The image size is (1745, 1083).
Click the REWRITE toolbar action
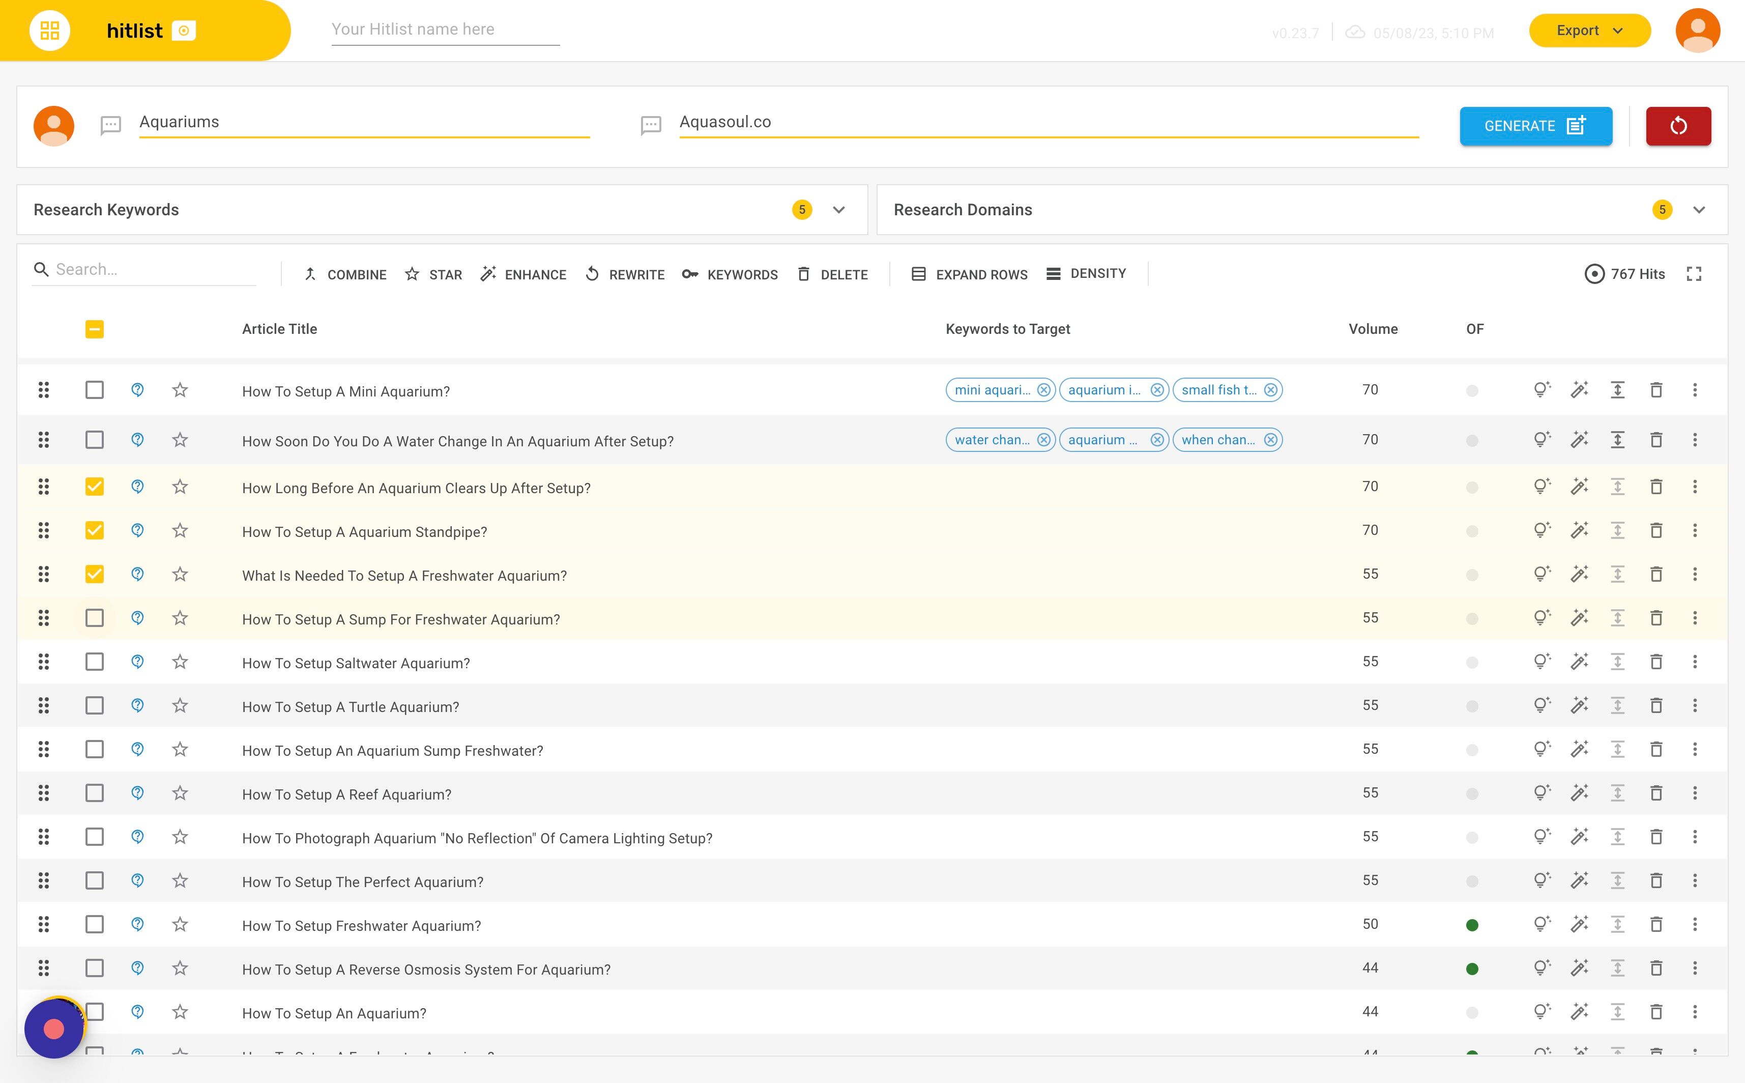click(x=624, y=274)
